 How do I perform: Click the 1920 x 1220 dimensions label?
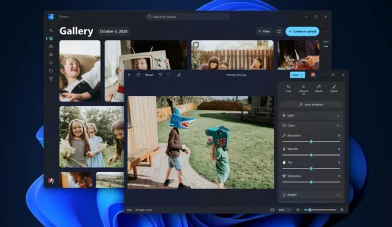(x=145, y=210)
